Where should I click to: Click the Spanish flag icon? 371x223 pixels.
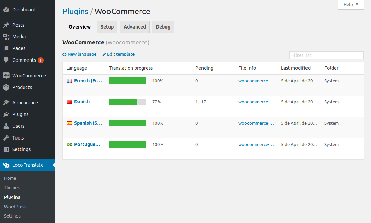click(x=70, y=123)
